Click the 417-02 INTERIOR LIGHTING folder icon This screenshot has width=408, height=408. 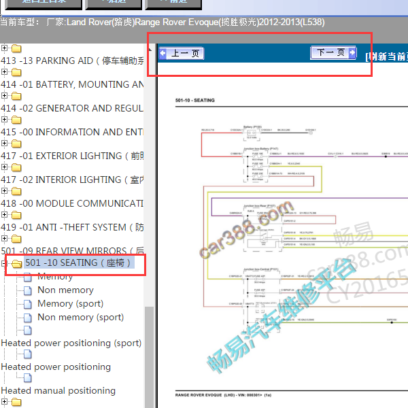click(x=16, y=167)
